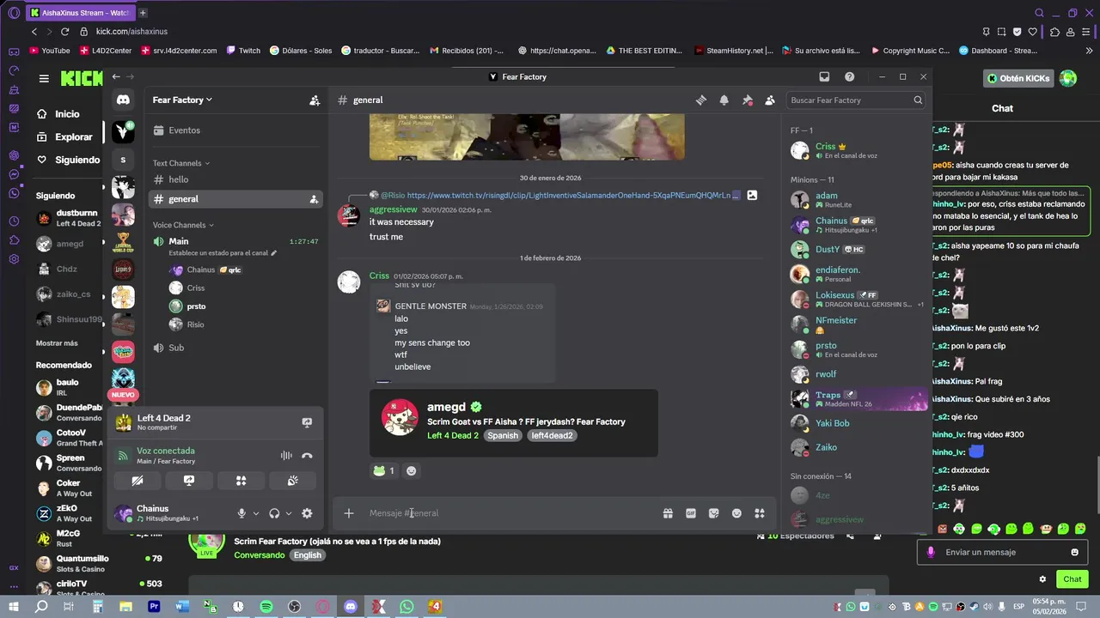Open gift icon in message bar

[668, 513]
